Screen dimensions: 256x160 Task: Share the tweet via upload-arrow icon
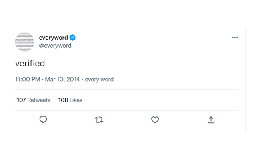(x=211, y=120)
